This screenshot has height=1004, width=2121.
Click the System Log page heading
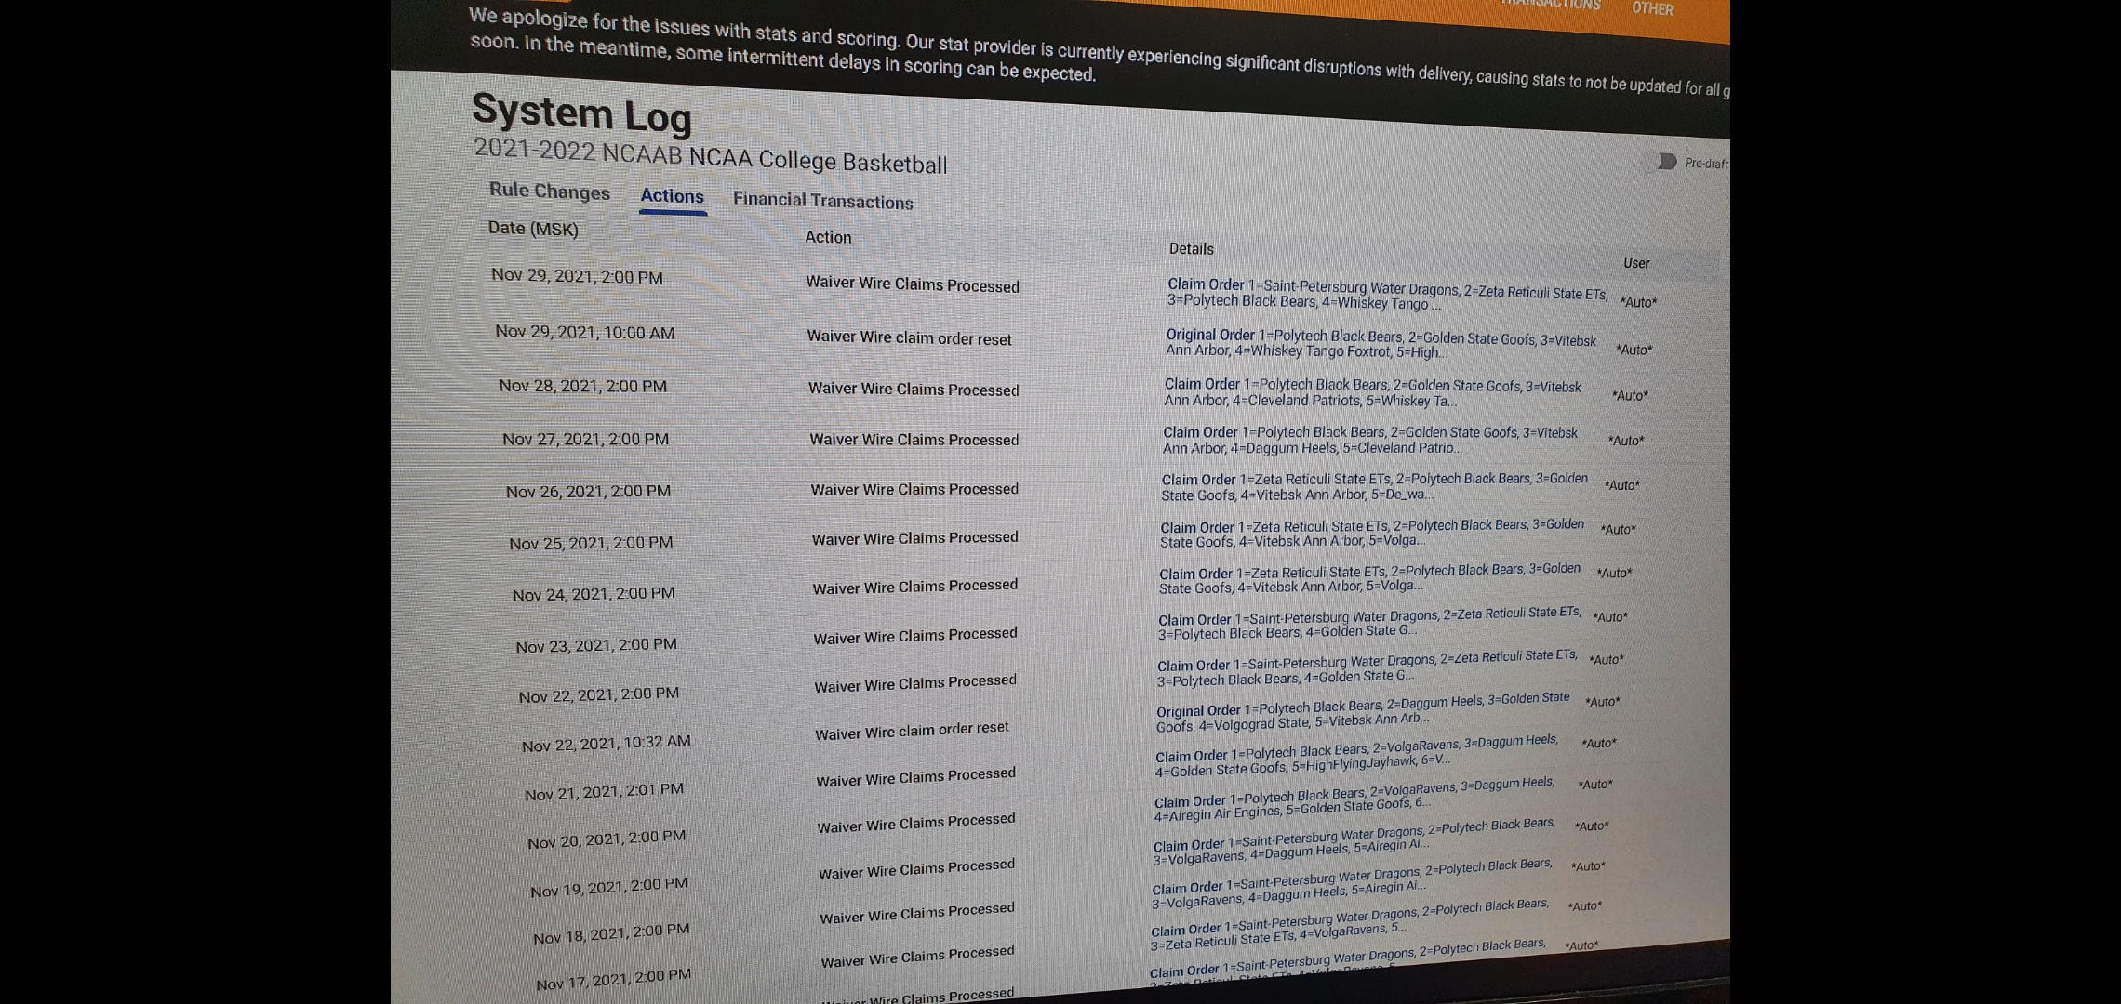coord(581,114)
